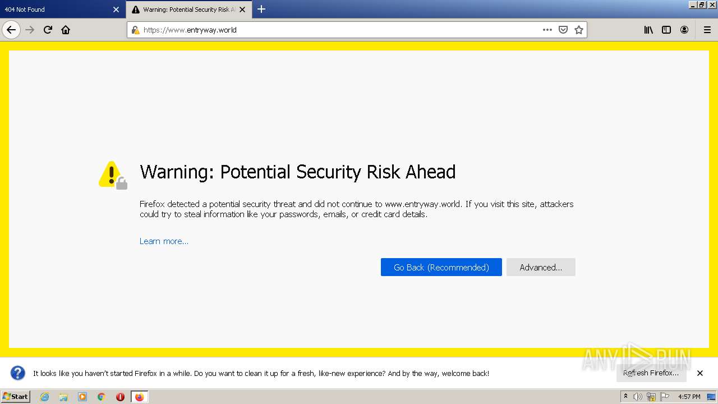Close the 404 Not Found tab
This screenshot has width=718, height=404.
pos(116,10)
